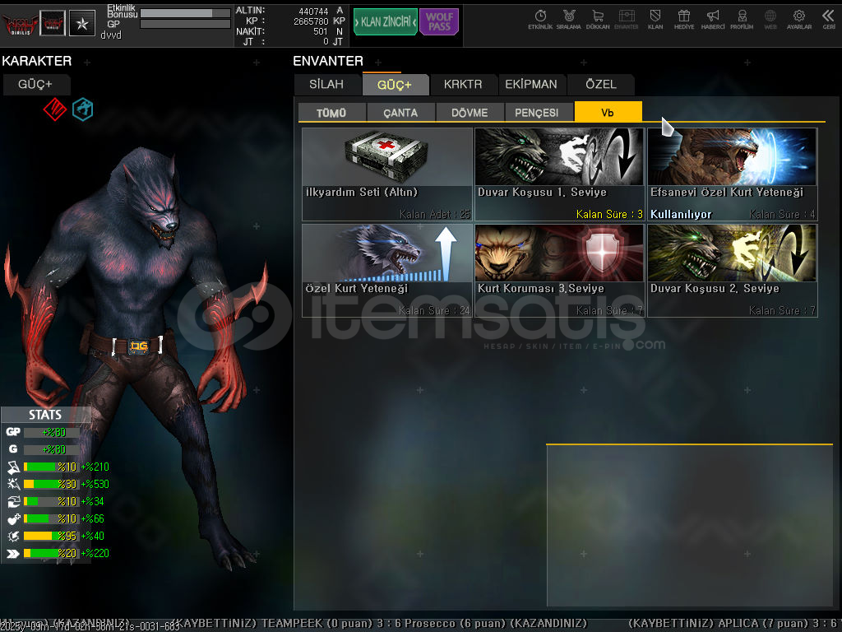This screenshot has height=632, width=842.
Task: Click the attack stat icon with %210
Action: 13,467
